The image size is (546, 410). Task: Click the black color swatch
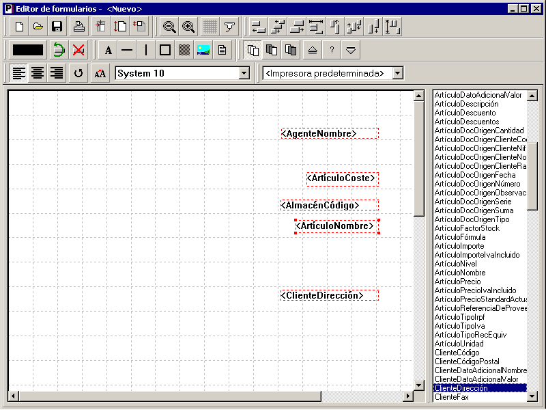[x=28, y=50]
